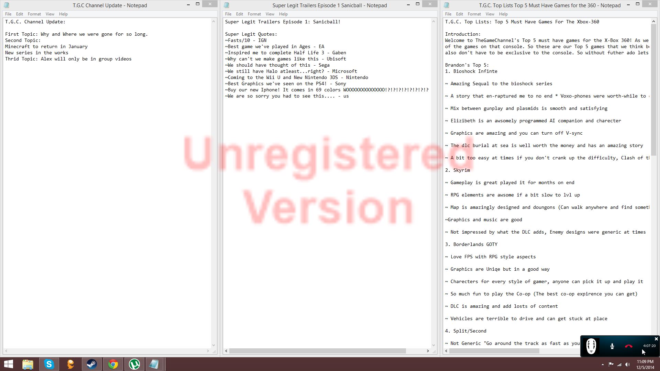Click horizontal scrollbar thumb in Sanicball window
This screenshot has width=660, height=371.
coord(317,351)
